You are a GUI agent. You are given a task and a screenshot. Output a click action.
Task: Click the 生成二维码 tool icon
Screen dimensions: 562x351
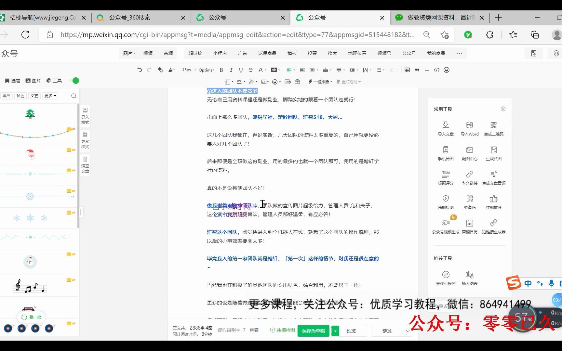(x=494, y=128)
